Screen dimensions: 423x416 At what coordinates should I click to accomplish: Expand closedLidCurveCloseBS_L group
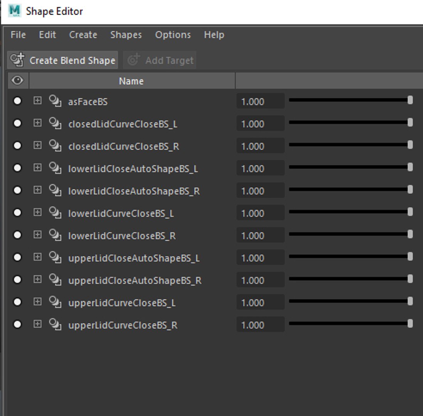coord(37,123)
